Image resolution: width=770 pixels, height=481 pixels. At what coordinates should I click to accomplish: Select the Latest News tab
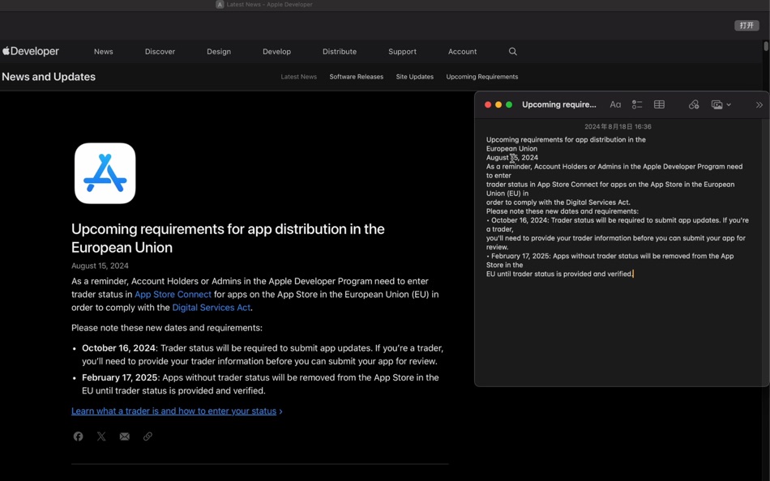click(x=299, y=77)
